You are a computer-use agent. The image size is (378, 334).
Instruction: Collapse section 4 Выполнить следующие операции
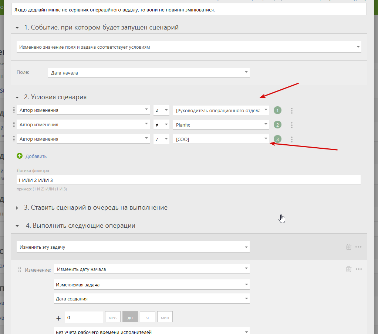point(17,226)
